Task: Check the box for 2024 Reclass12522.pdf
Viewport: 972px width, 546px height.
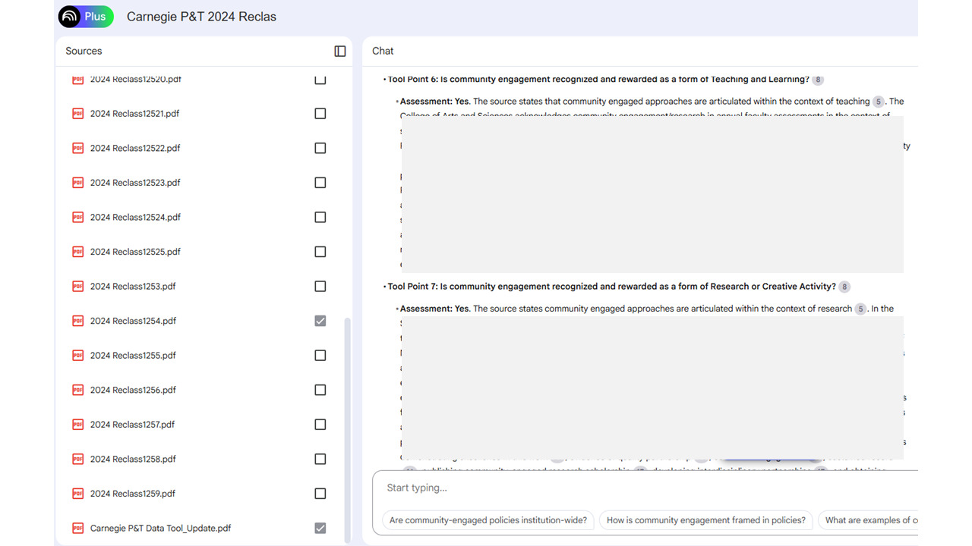Action: point(320,149)
